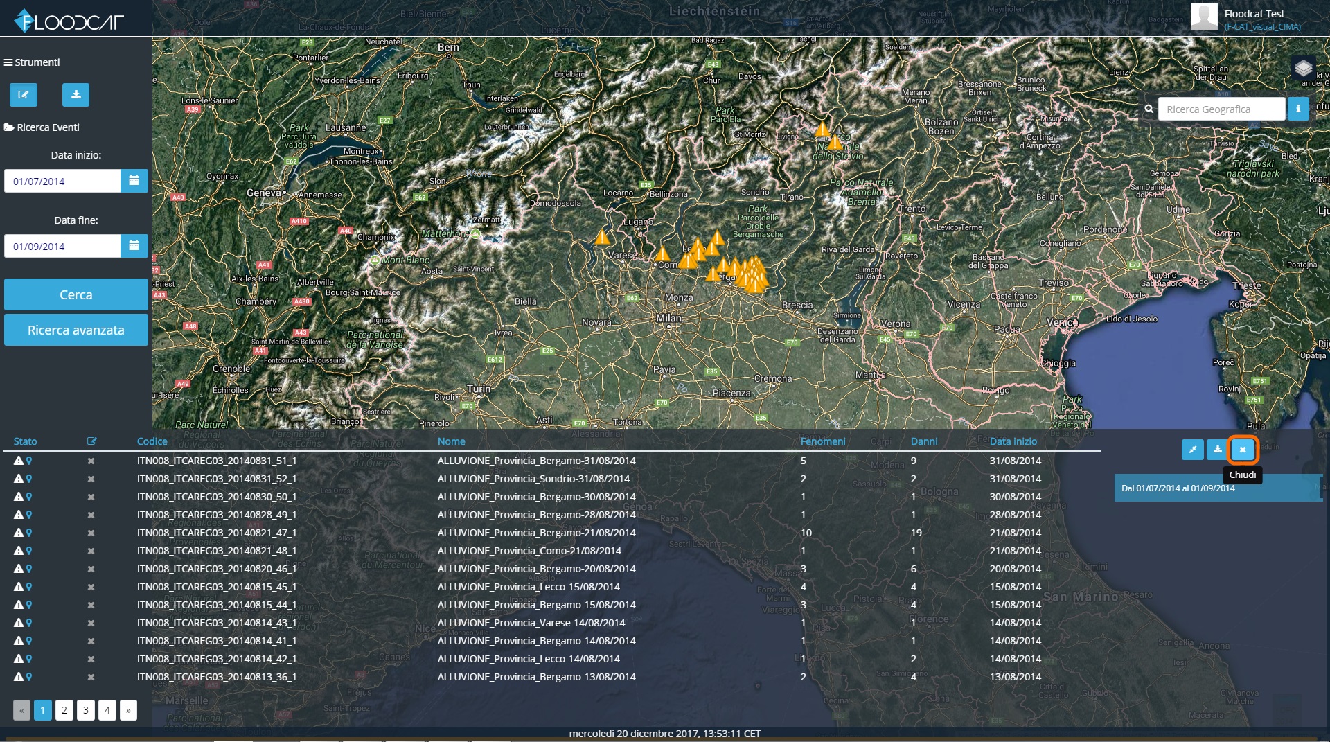Open the calendar picker for Data fine

click(134, 246)
